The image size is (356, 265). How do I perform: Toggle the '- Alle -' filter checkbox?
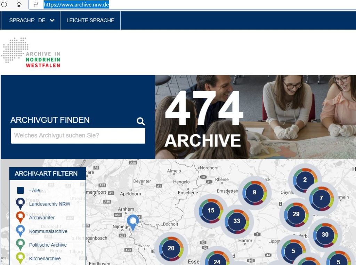(x=21, y=190)
